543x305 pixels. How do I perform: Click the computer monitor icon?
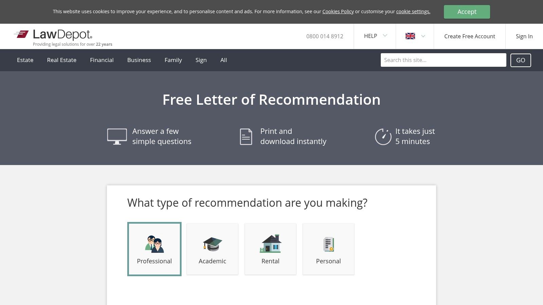[117, 137]
